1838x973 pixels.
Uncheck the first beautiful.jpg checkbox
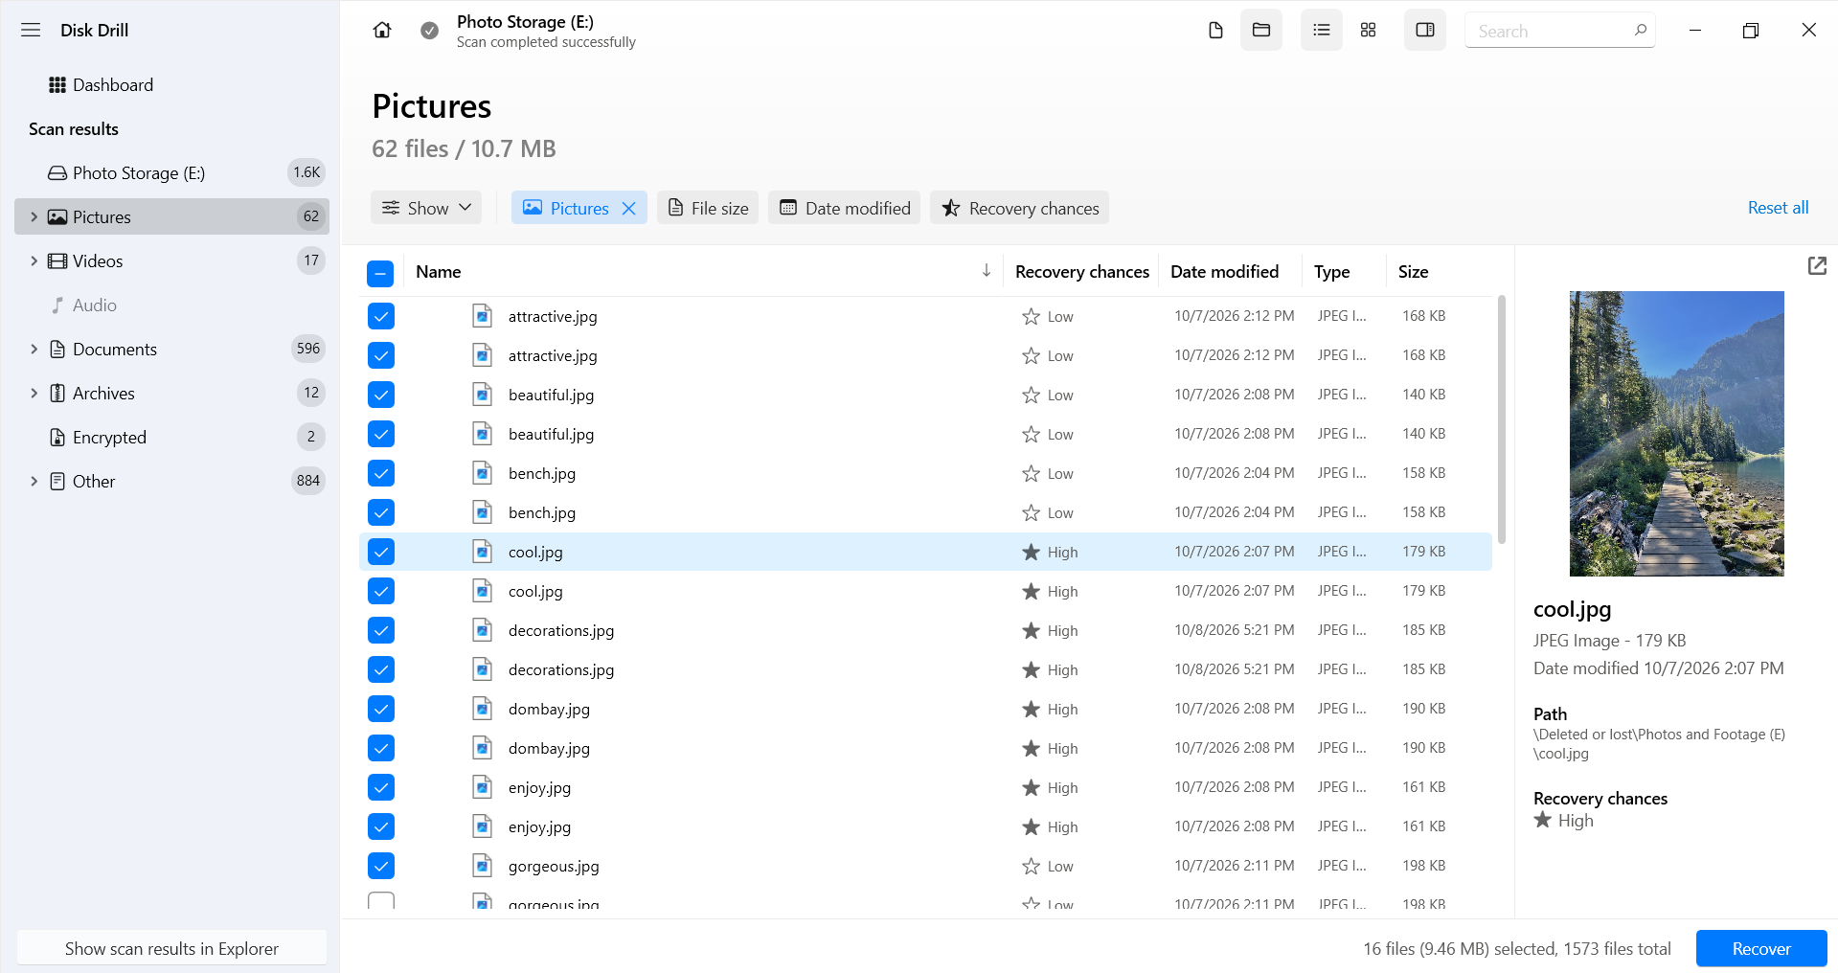coord(381,395)
